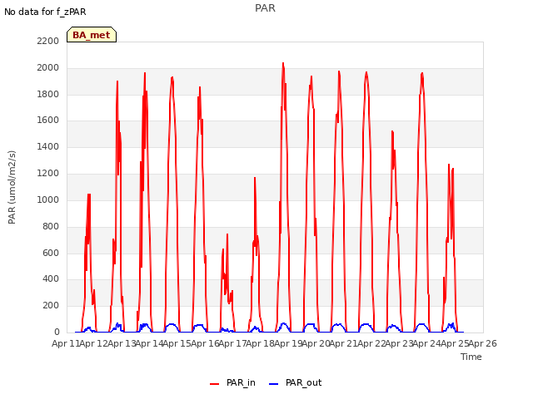
Task: Click the 1000 y-axis tick label
Action: pyautogui.click(x=48, y=199)
